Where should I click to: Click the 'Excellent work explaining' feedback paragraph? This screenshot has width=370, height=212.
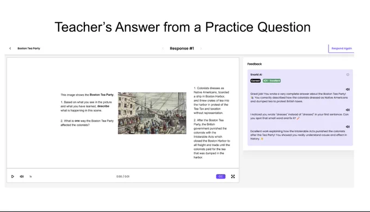coord(299,135)
